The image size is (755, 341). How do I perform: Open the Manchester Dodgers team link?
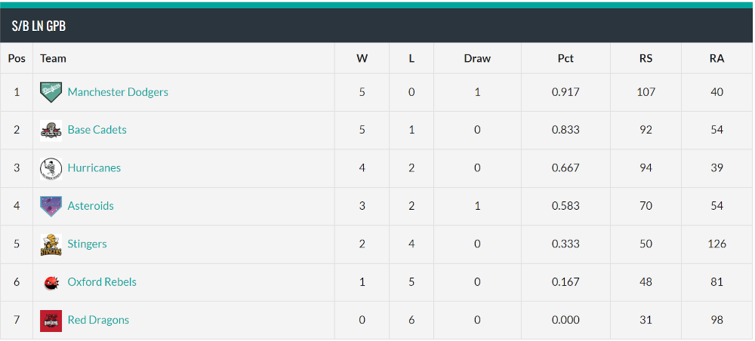coord(118,92)
